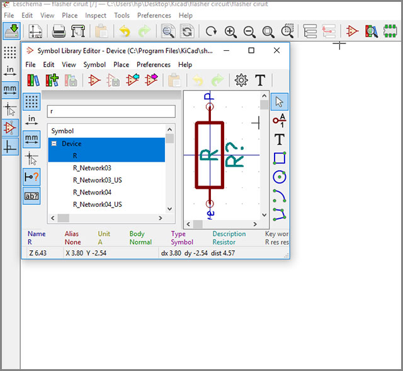Viewport: 403px width, 371px height.
Task: Open hierarchy navigator in Eeschema toolbar
Action: tap(310, 31)
